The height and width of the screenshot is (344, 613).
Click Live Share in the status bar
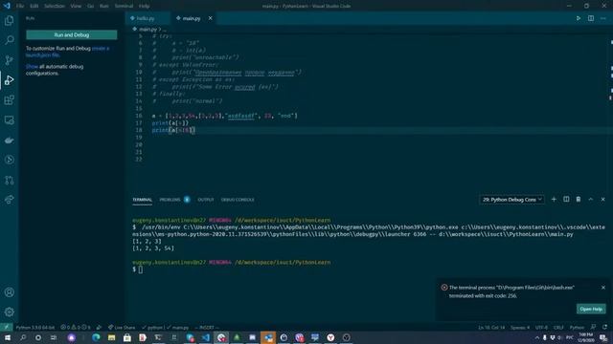click(122, 328)
